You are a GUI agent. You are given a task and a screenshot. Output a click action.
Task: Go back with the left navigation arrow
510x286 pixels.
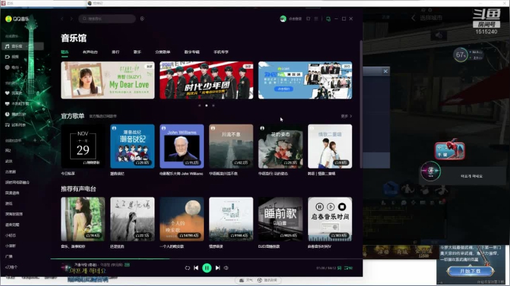coord(62,19)
